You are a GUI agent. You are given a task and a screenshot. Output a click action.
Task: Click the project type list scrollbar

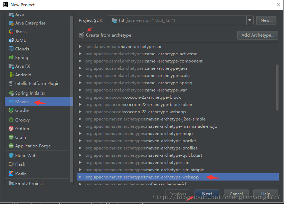click(x=72, y=99)
